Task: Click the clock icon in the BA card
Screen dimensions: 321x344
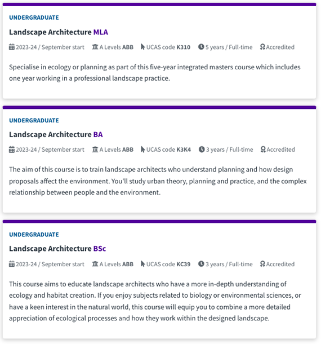Action: [202, 149]
